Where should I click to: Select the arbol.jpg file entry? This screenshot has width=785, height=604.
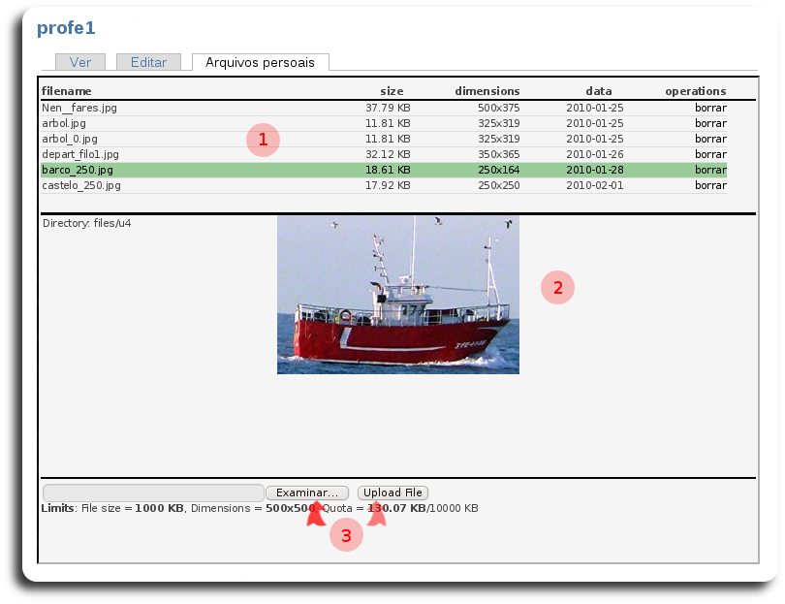coord(64,123)
